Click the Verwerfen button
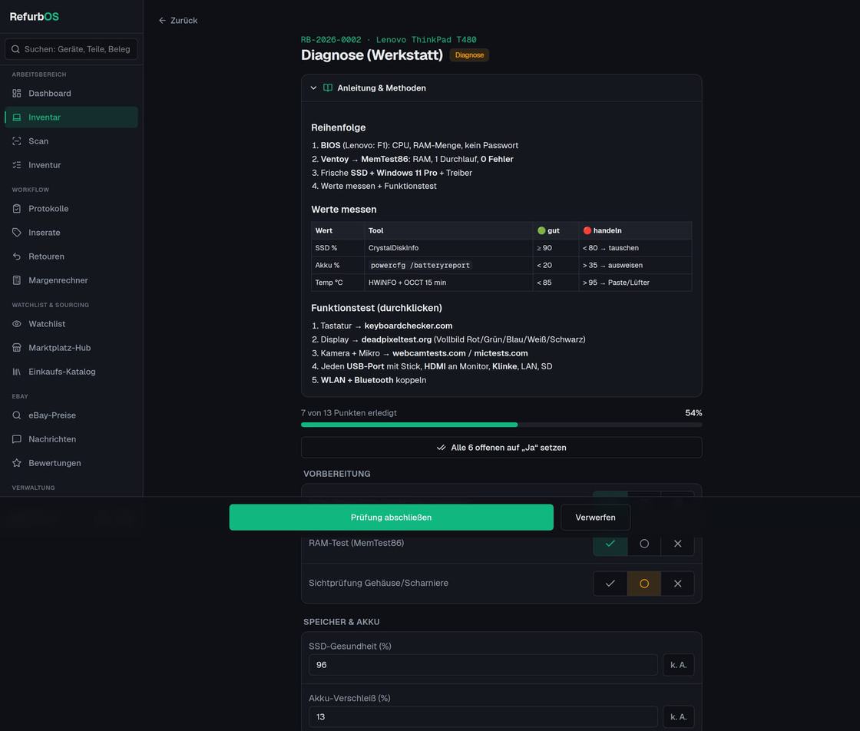The height and width of the screenshot is (731, 860). (x=595, y=517)
